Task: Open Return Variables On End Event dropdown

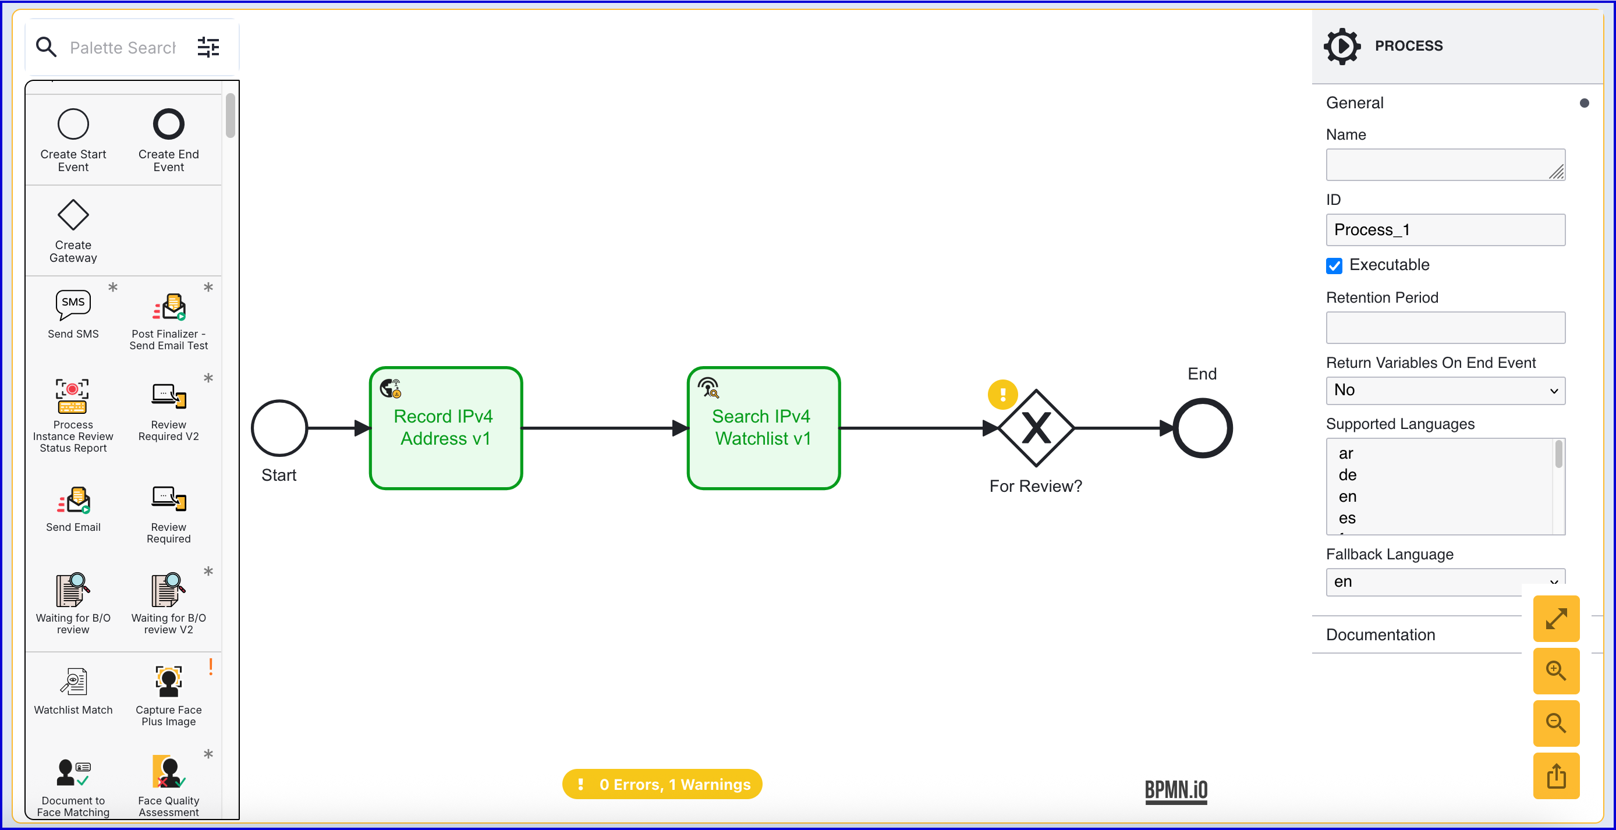Action: pos(1445,390)
